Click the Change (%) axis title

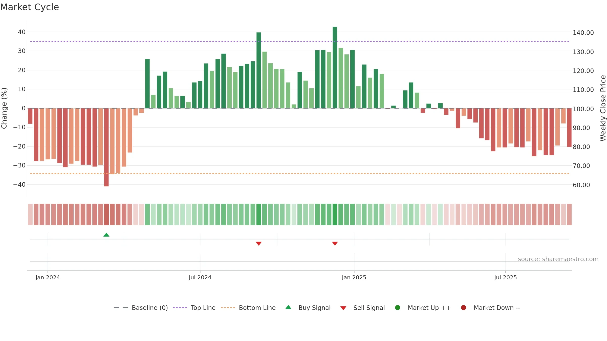coord(4,108)
